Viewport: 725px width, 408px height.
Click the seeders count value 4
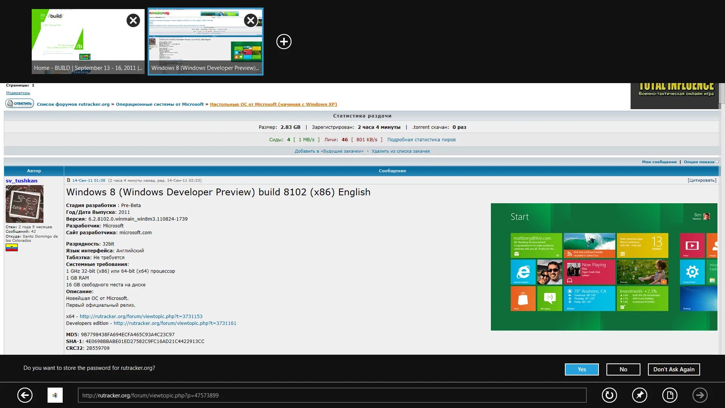(288, 140)
